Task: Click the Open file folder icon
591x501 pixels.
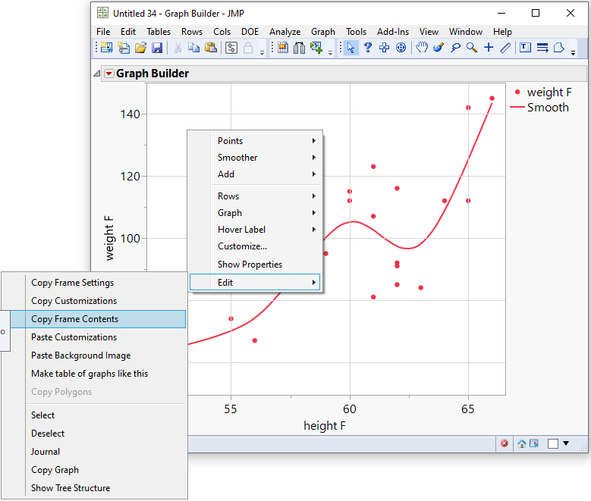Action: click(140, 48)
